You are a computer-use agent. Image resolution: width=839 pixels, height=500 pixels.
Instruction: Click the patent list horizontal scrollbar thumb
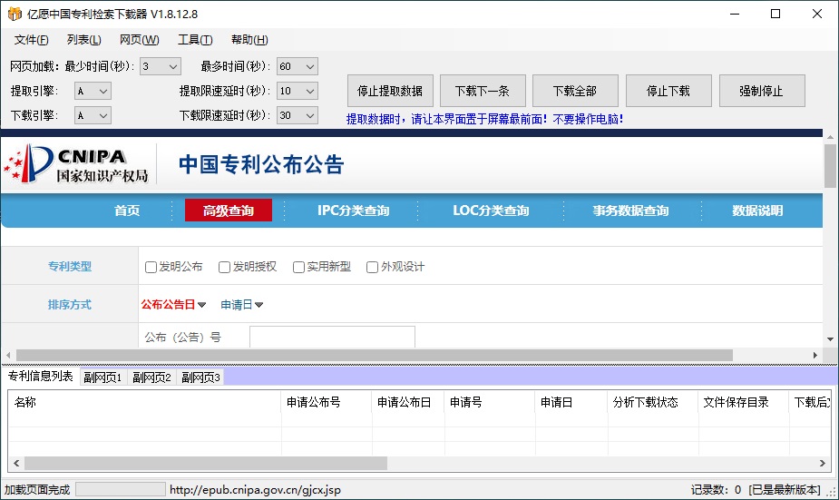[206, 464]
